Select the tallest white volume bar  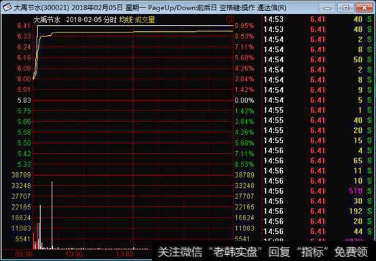52,215
